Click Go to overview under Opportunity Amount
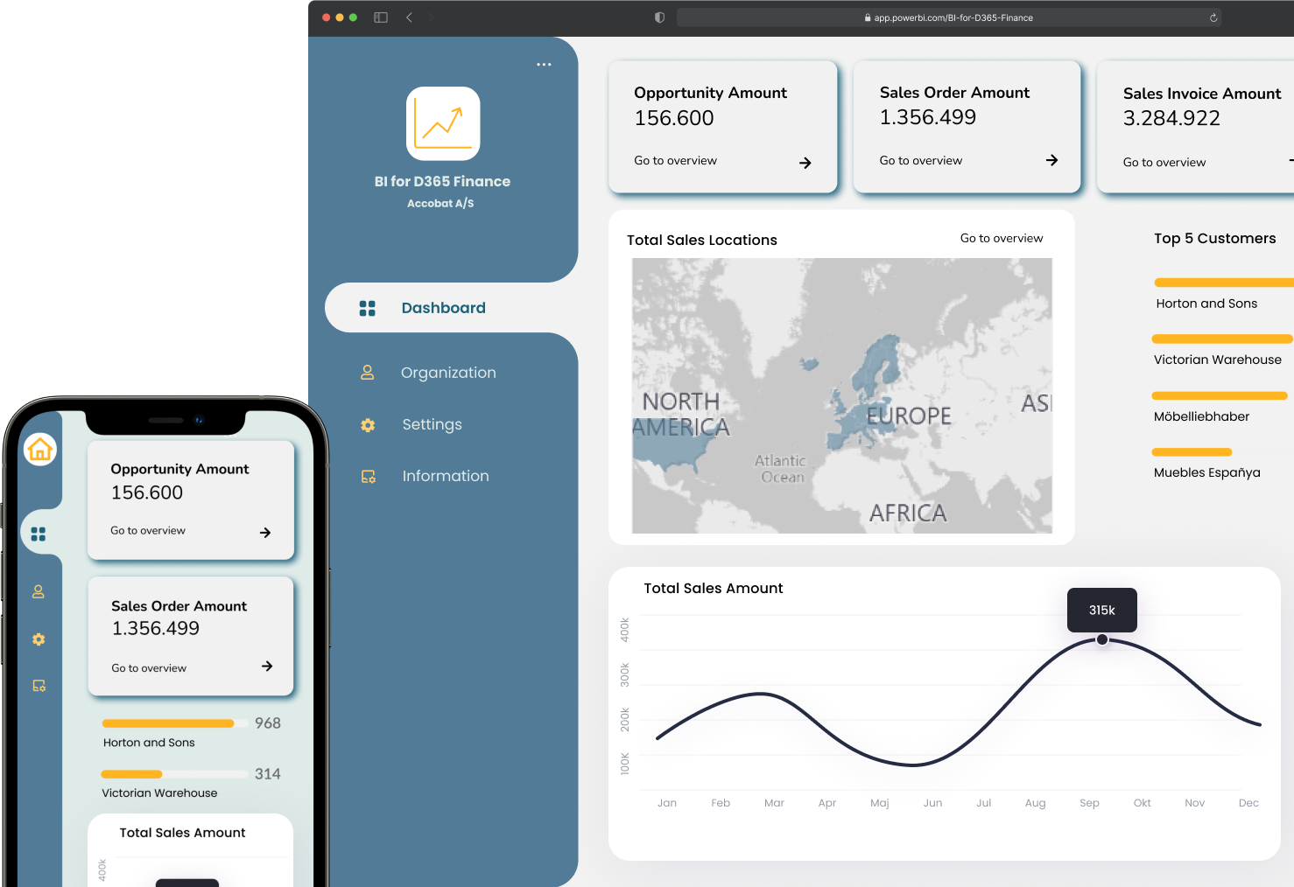 pos(675,161)
